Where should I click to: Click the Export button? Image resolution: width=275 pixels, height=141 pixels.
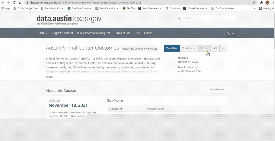205,48
